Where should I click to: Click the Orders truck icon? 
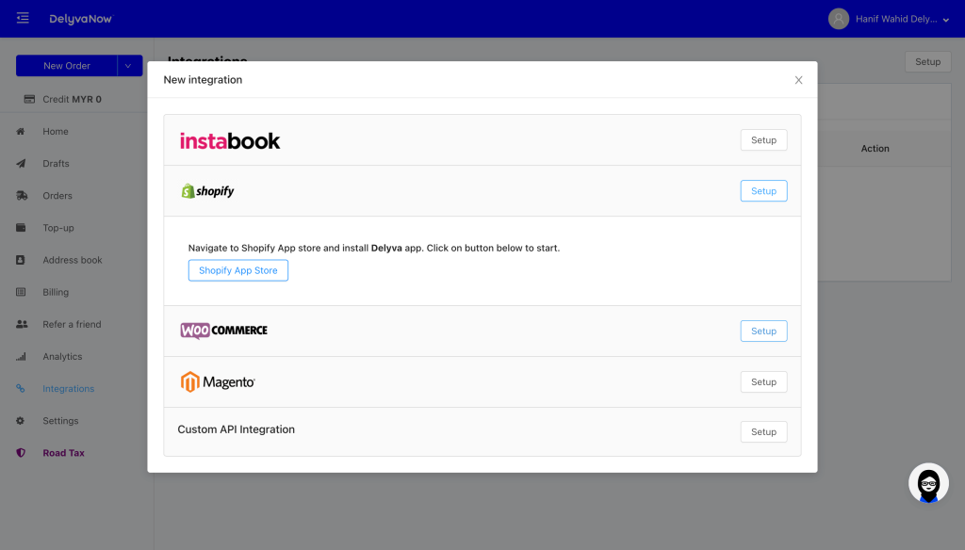(x=22, y=196)
